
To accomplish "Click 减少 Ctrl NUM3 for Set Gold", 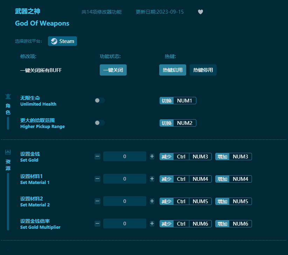I will pyautogui.click(x=185, y=156).
